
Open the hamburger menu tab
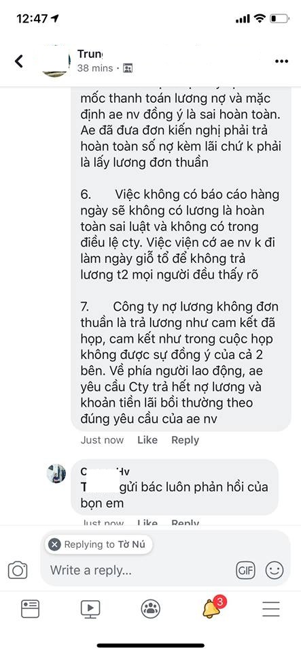[x=271, y=609]
